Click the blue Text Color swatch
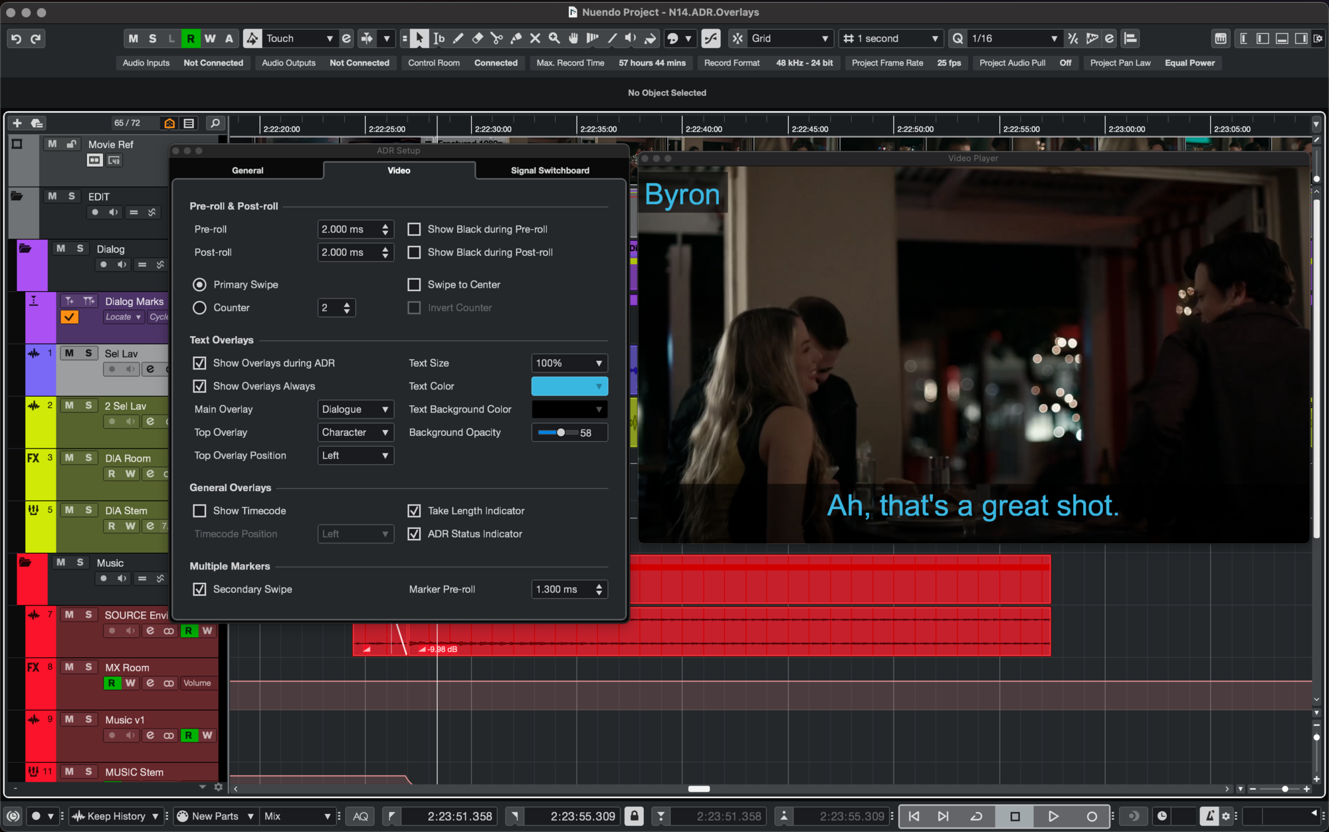This screenshot has height=832, width=1329. click(x=569, y=386)
